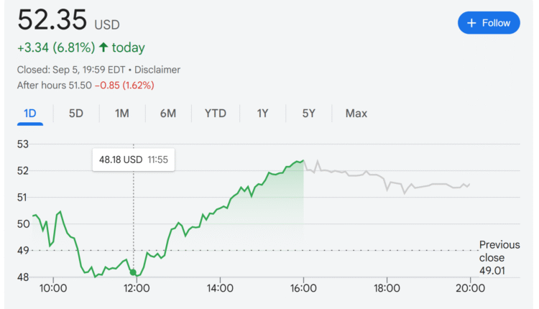Select the 1D range tab

tap(30, 114)
